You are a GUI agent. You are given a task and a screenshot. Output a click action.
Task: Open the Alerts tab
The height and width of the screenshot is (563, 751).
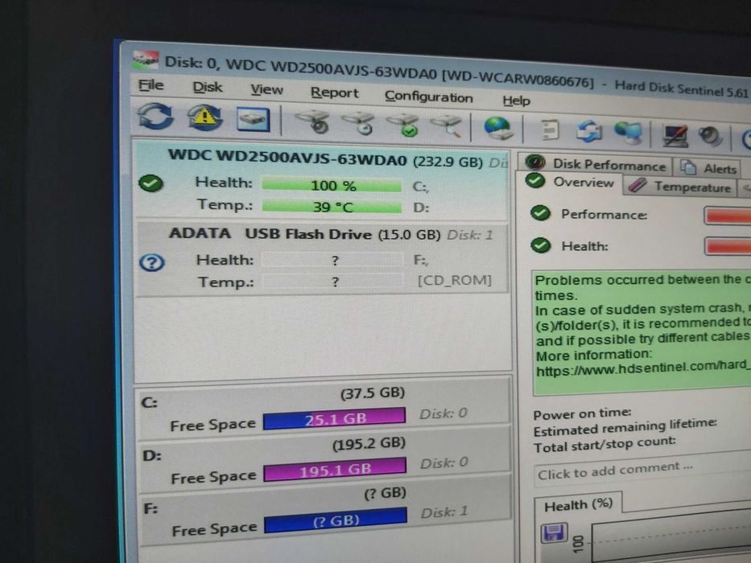pos(709,168)
